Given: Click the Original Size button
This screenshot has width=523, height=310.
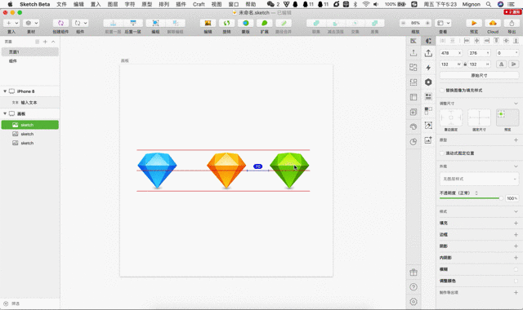Looking at the screenshot, I should pyautogui.click(x=479, y=76).
